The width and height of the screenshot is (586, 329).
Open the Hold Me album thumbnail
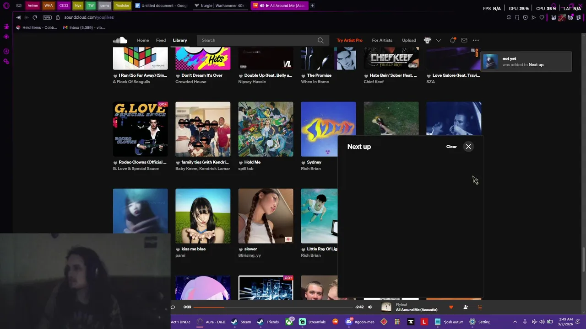pos(266,129)
